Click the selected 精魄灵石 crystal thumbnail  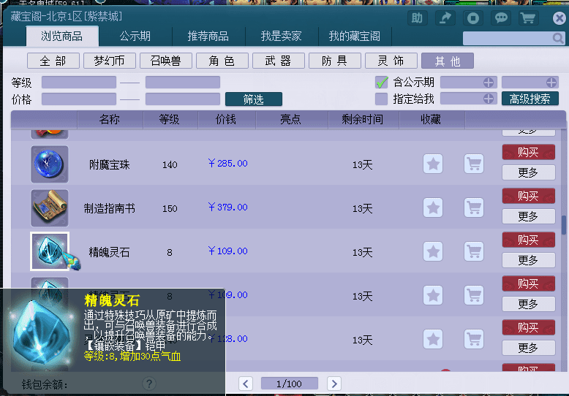point(50,251)
